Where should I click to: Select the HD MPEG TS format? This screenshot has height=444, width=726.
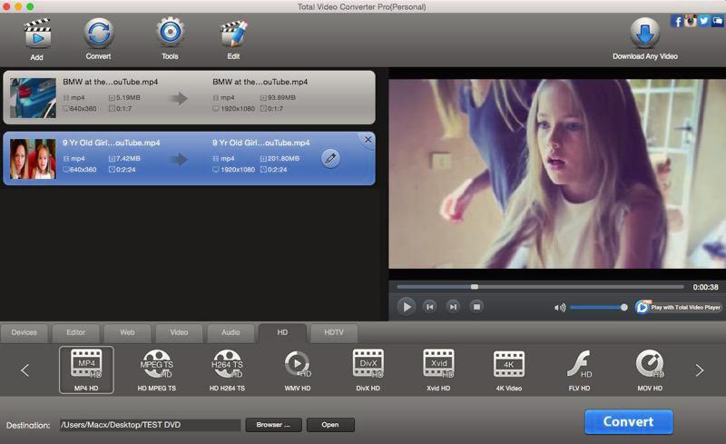156,370
